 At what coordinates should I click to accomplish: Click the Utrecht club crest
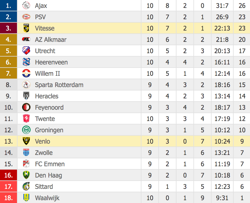(x=26, y=51)
